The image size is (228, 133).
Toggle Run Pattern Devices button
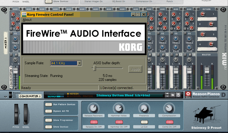[x=49, y=105]
